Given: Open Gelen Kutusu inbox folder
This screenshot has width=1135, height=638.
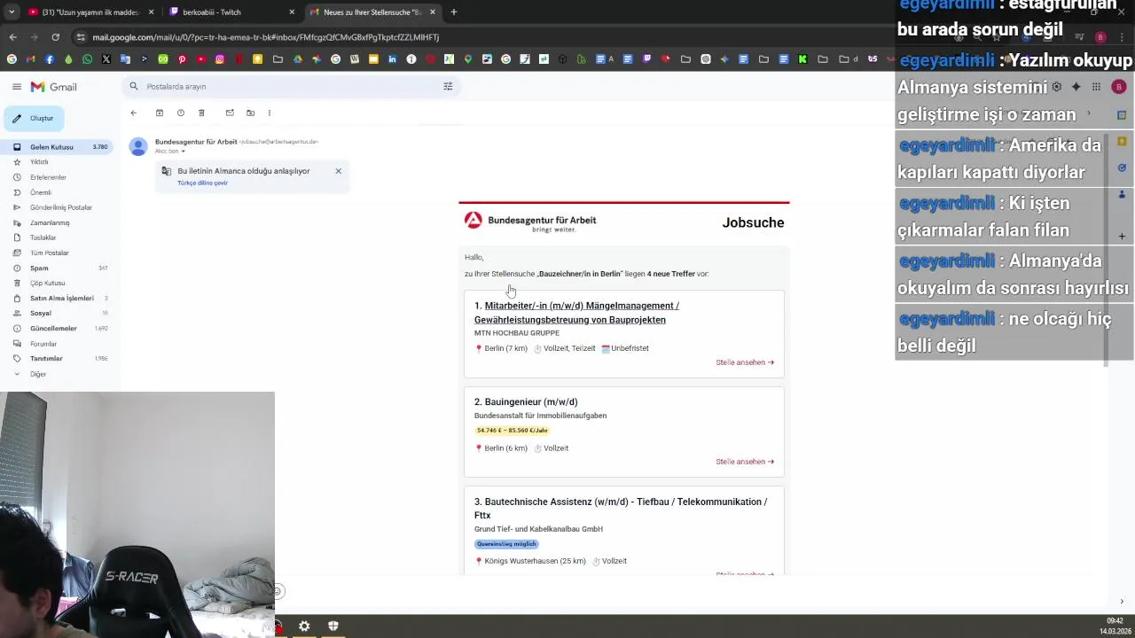Looking at the screenshot, I should point(57,147).
